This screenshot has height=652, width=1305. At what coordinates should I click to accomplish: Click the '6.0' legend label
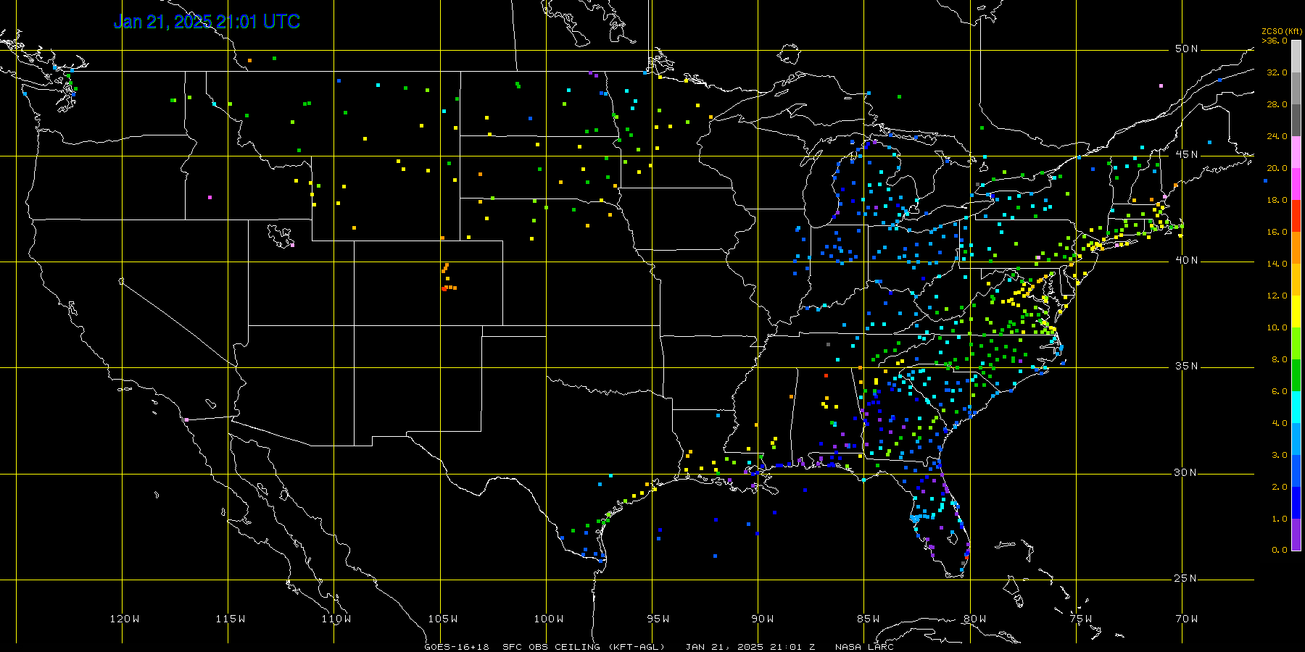[x=1280, y=391]
